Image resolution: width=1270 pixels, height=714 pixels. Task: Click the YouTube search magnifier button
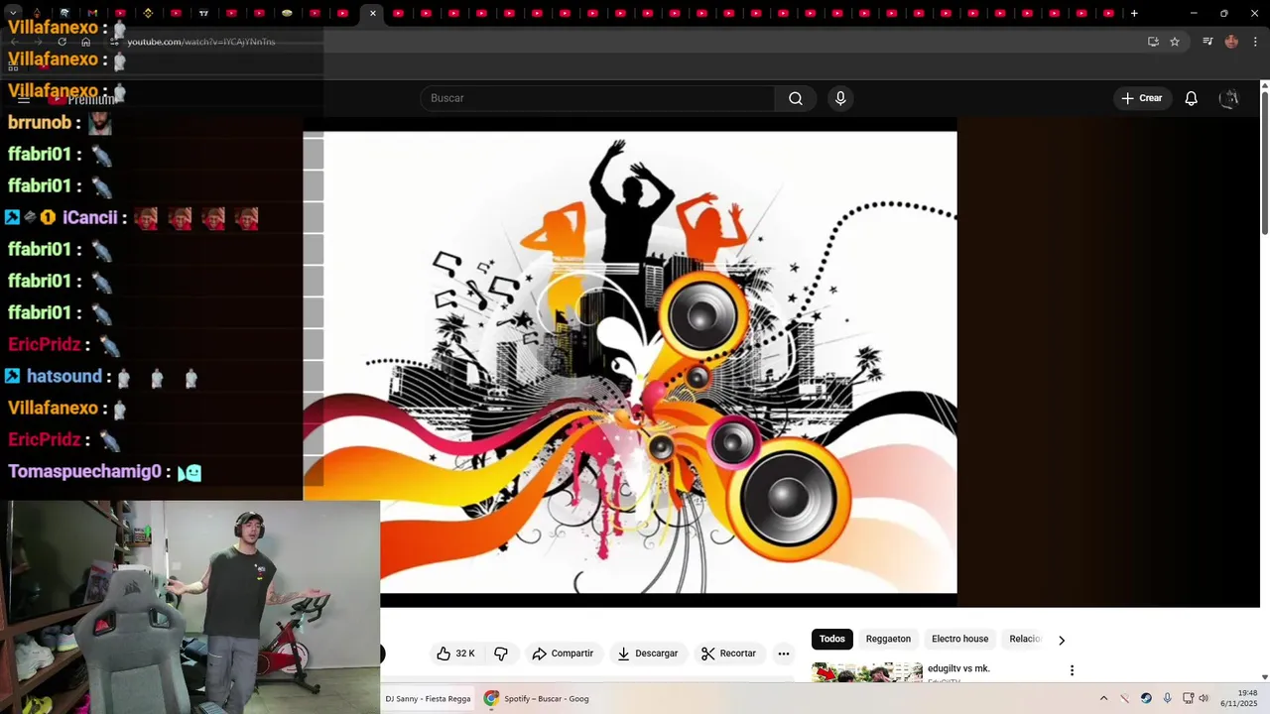click(x=796, y=98)
